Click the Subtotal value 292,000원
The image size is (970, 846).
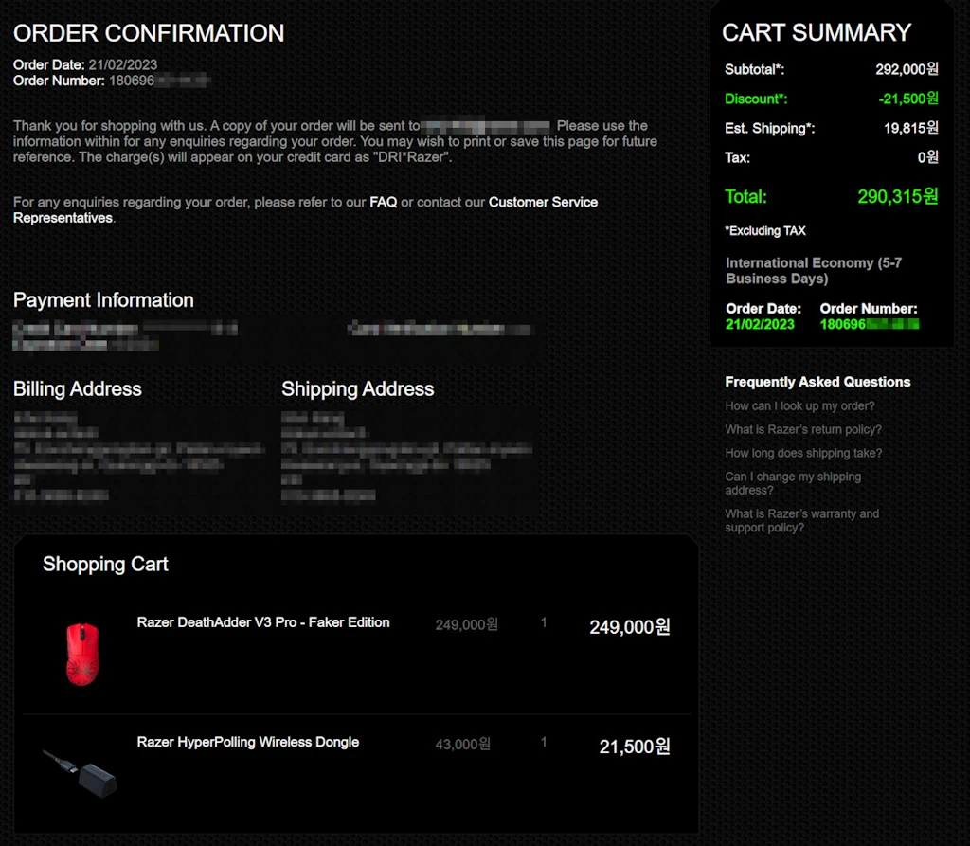tap(907, 69)
